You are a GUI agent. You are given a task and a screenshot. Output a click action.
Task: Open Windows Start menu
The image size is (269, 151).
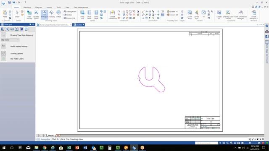[x=4, y=148]
